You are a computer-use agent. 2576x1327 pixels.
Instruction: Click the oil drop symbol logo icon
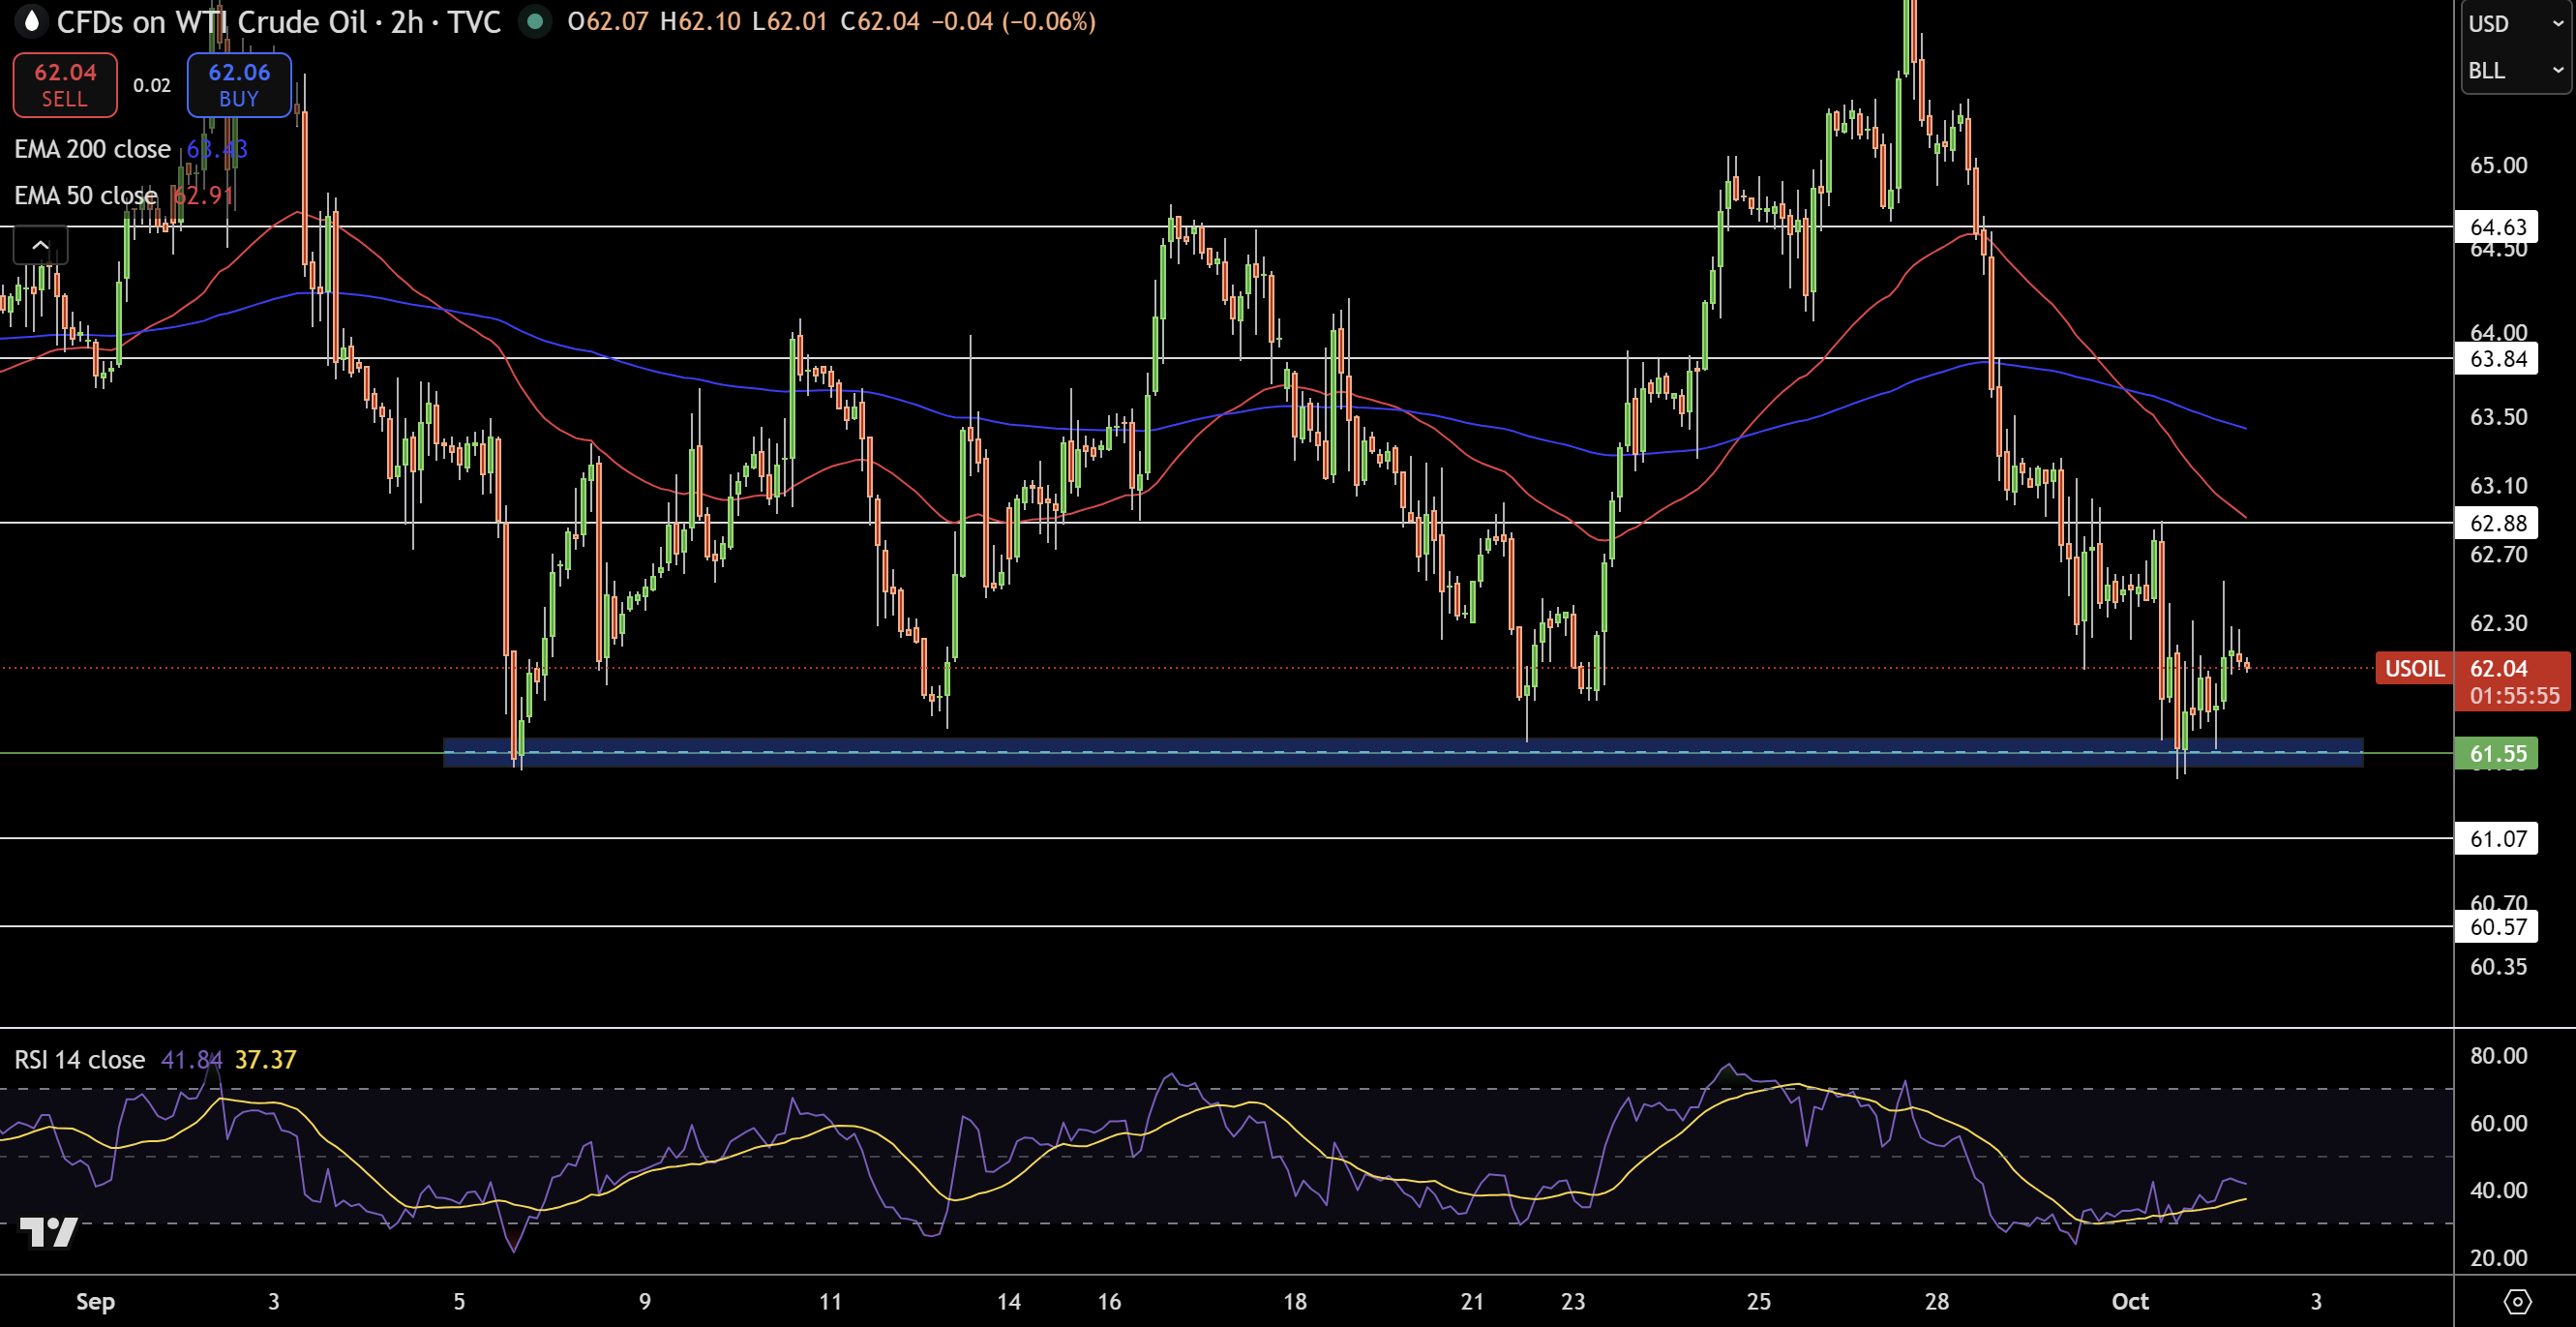point(32,21)
